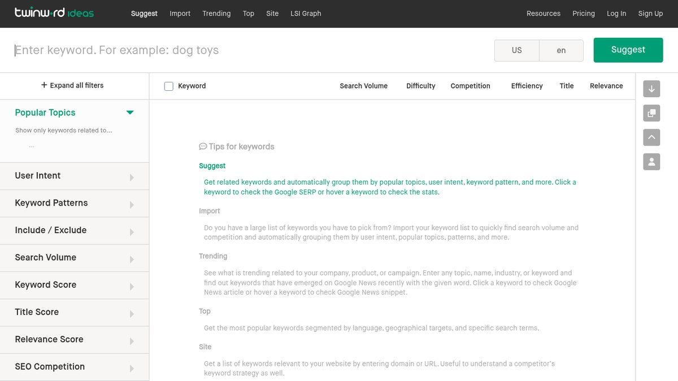Select the Import tip heading
This screenshot has height=381, width=678.
210,211
